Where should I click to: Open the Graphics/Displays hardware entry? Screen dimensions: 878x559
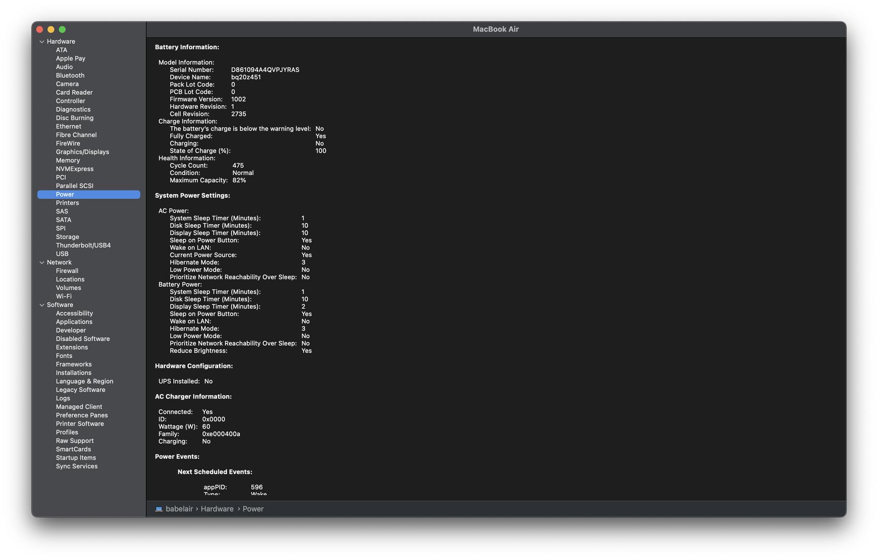click(x=82, y=152)
